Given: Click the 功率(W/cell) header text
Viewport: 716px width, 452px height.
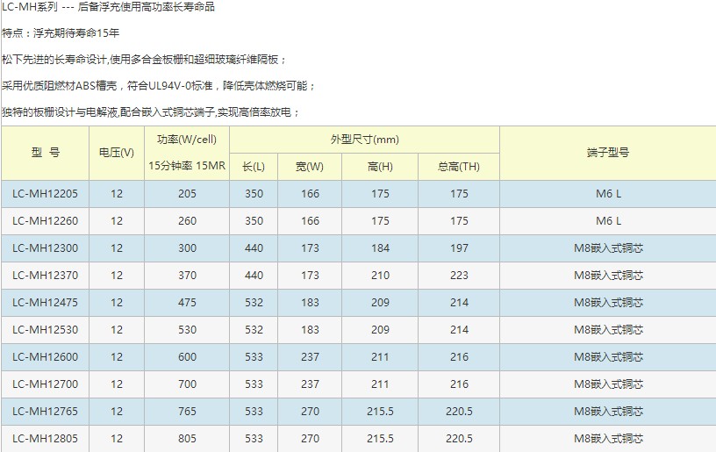Looking at the screenshot, I should coord(187,140).
